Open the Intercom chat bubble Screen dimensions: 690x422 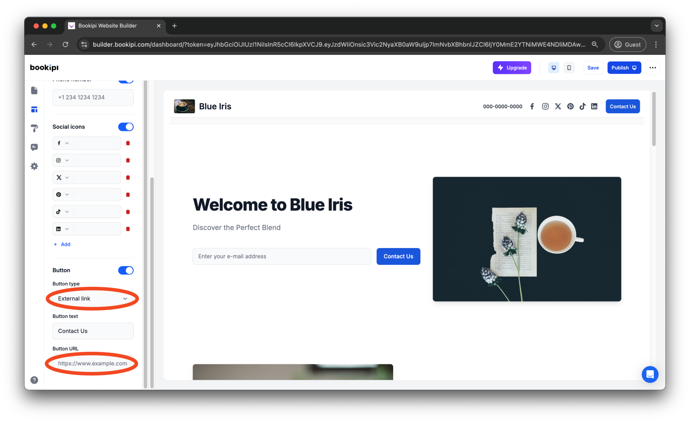(x=650, y=375)
